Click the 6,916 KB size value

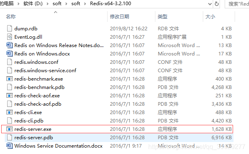click(222, 138)
